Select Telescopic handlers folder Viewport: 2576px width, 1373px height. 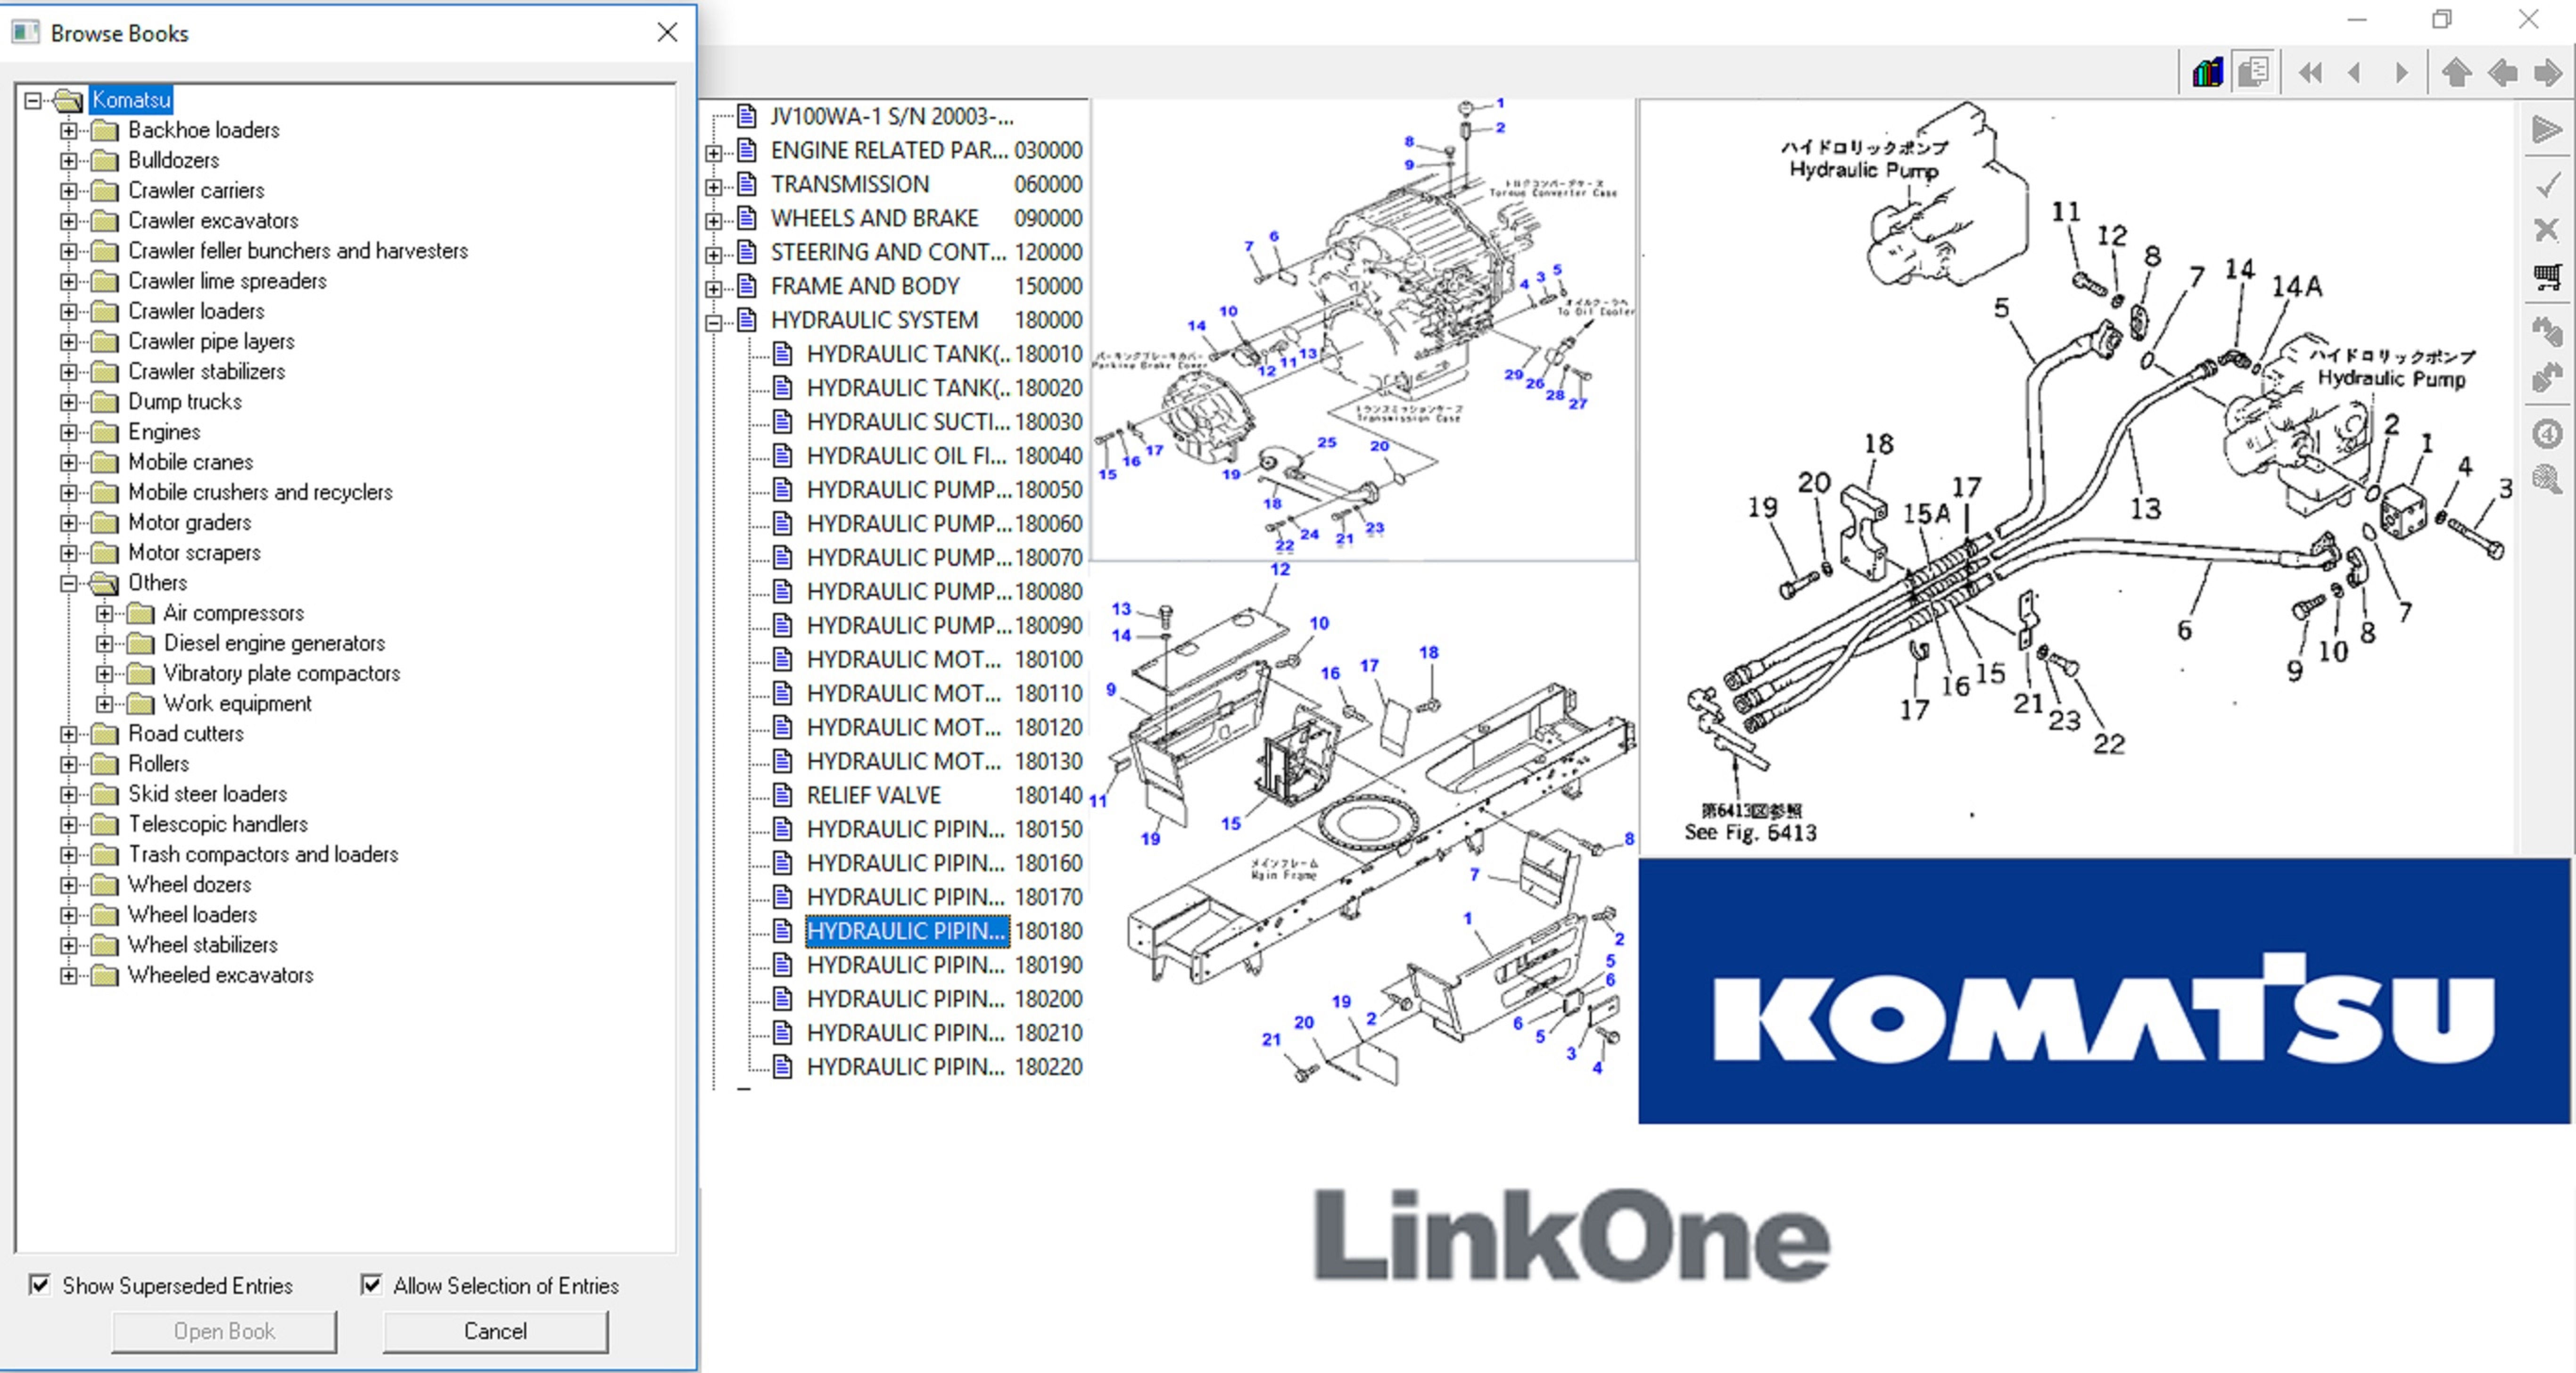pyautogui.click(x=218, y=824)
